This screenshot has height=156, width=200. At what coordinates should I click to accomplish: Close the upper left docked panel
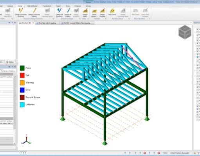(15, 23)
